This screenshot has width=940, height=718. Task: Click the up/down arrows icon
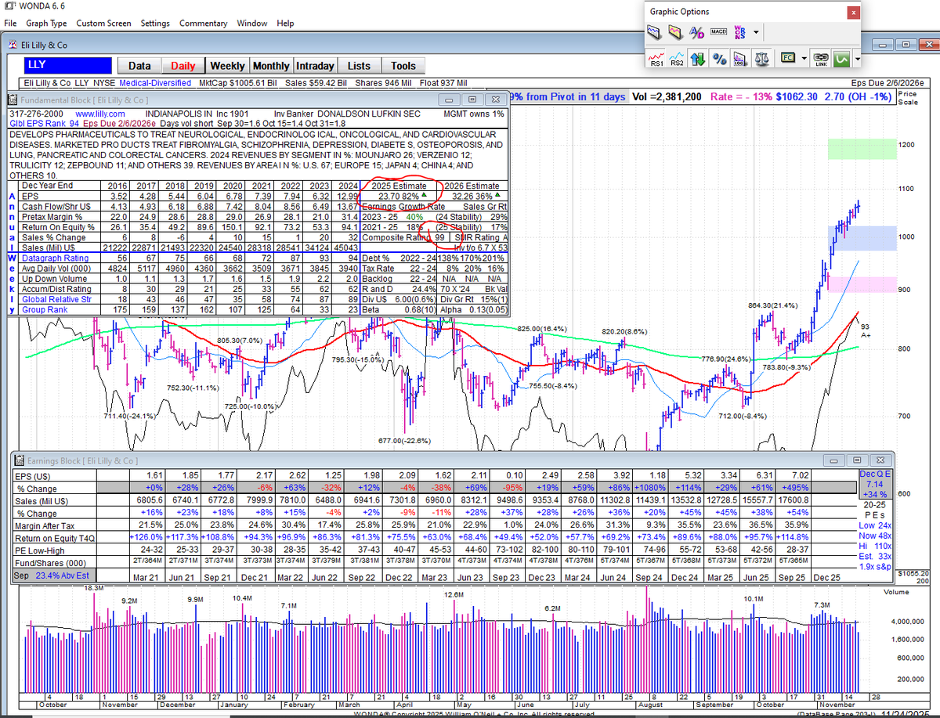(698, 59)
